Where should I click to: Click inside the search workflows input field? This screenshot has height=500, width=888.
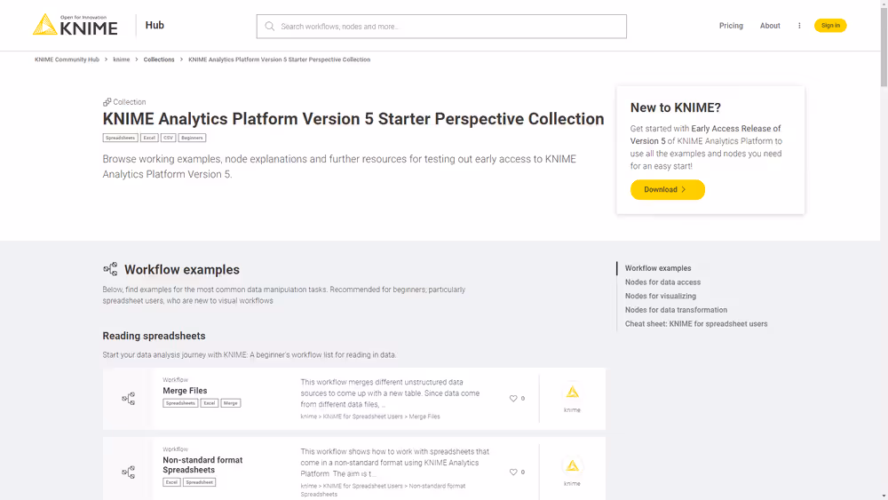441,27
